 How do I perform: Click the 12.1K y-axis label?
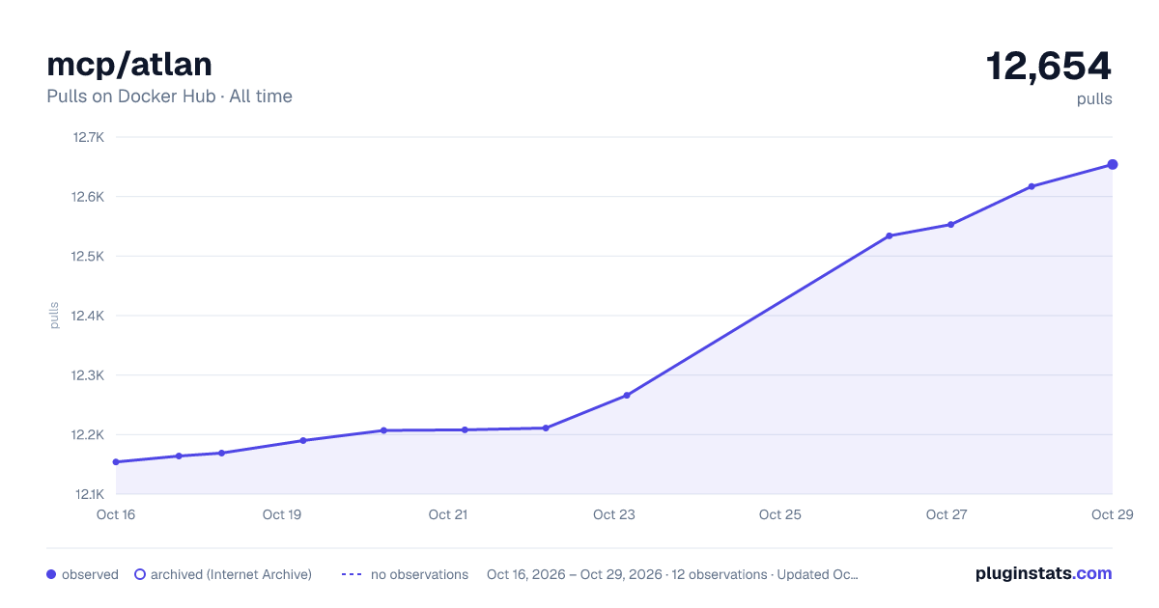pyautogui.click(x=88, y=494)
